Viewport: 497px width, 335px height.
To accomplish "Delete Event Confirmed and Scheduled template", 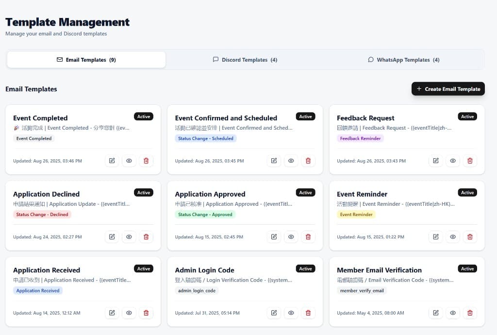I will coord(308,161).
